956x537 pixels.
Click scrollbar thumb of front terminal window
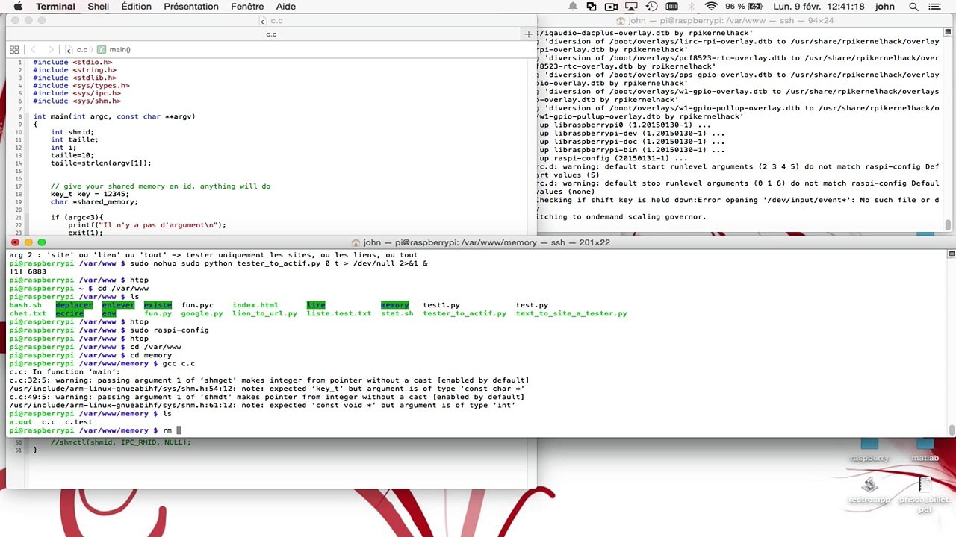coord(952,430)
